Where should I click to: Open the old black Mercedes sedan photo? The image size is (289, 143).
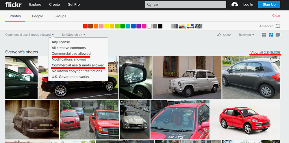coord(32,120)
